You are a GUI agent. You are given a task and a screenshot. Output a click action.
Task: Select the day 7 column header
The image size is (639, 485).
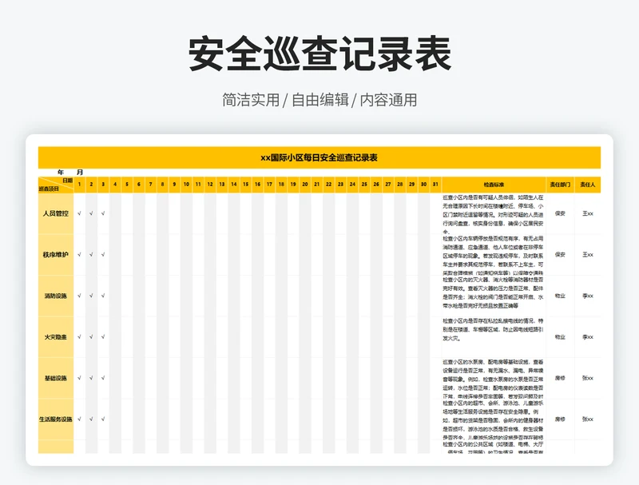150,185
